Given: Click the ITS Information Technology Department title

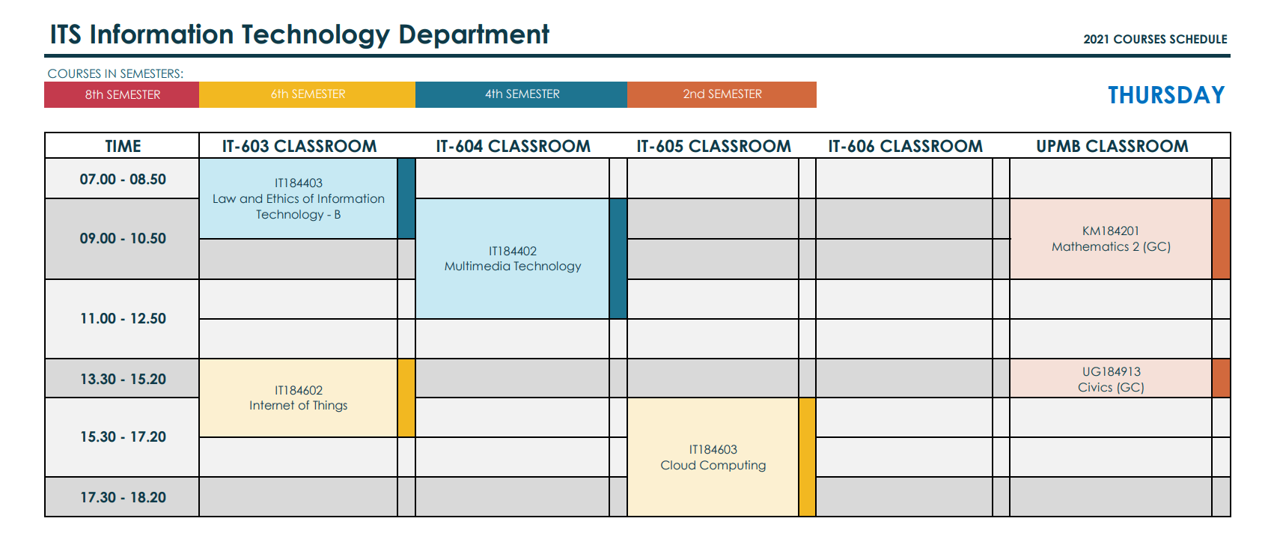Looking at the screenshot, I should (299, 34).
